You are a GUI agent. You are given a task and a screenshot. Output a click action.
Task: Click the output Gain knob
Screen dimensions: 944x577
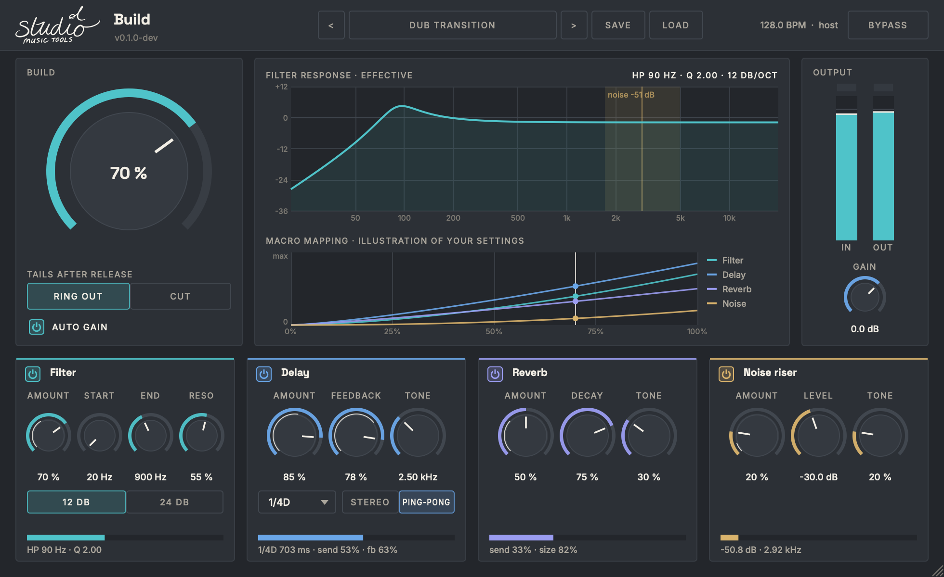coord(865,297)
